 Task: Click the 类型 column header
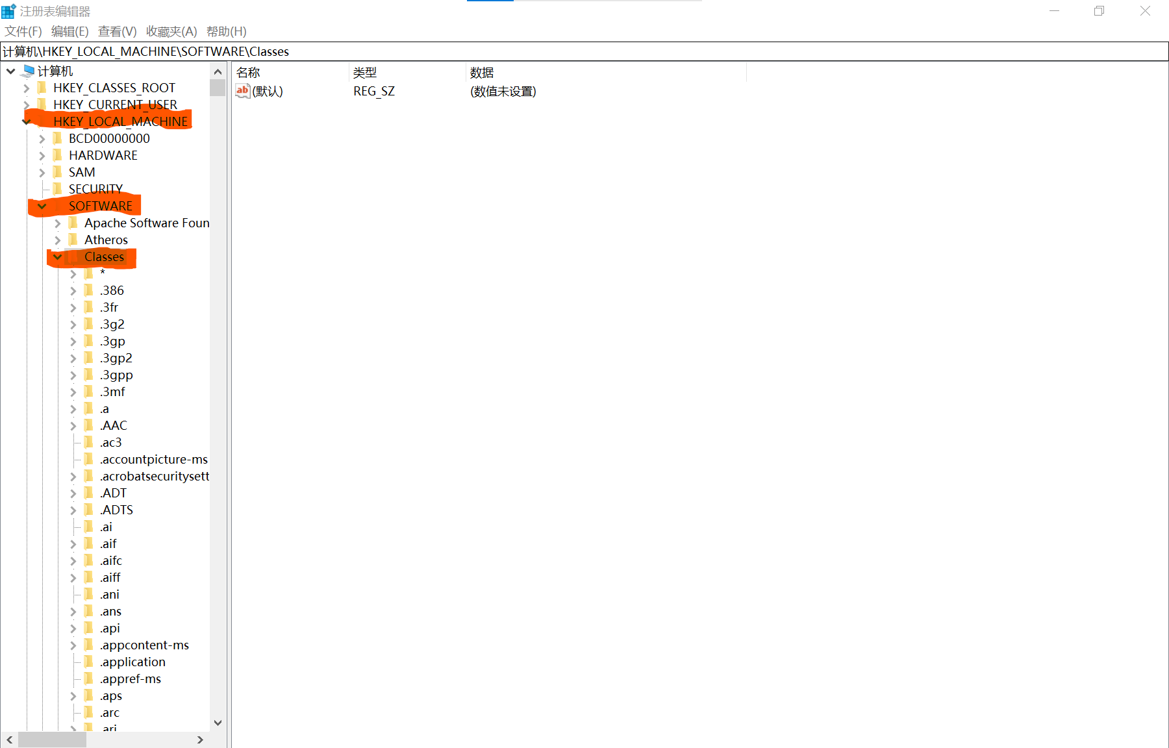click(x=365, y=73)
